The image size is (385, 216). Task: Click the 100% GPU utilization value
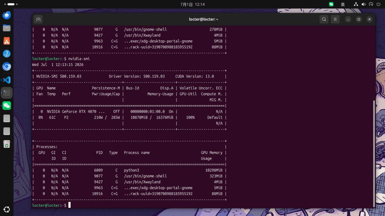click(190, 118)
